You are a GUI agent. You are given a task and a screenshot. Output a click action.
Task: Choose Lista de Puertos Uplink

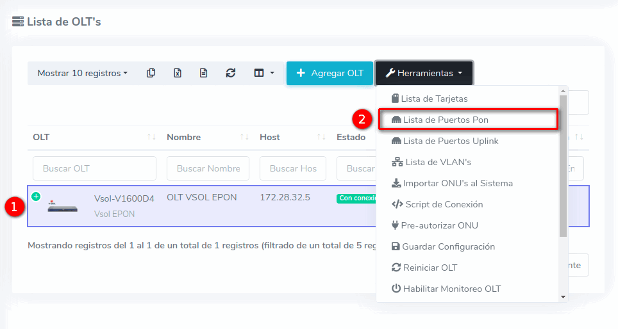[x=450, y=141]
